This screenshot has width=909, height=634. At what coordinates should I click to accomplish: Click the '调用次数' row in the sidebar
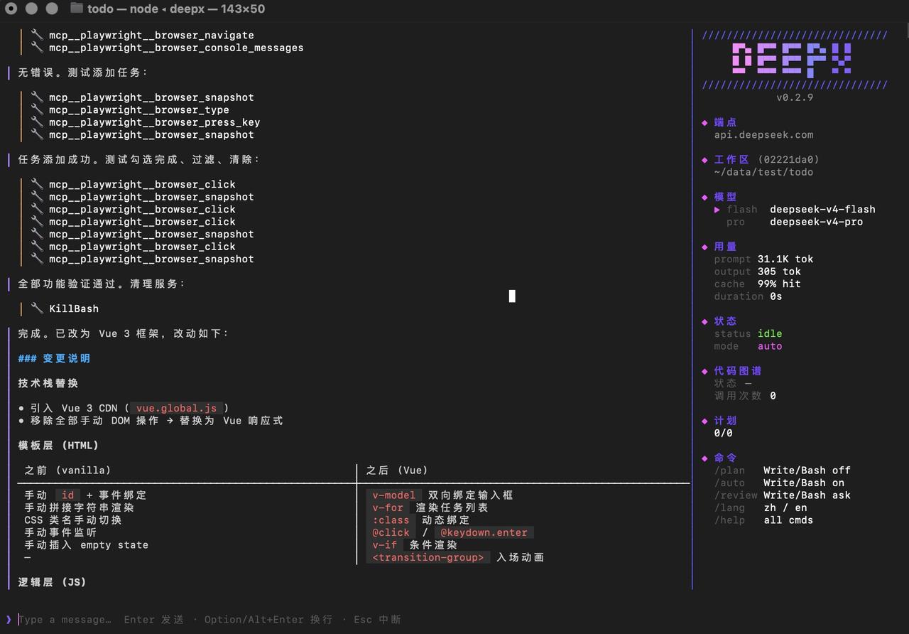[745, 396]
